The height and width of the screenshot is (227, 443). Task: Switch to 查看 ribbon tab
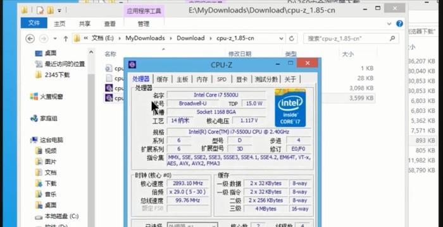pyautogui.click(x=109, y=24)
